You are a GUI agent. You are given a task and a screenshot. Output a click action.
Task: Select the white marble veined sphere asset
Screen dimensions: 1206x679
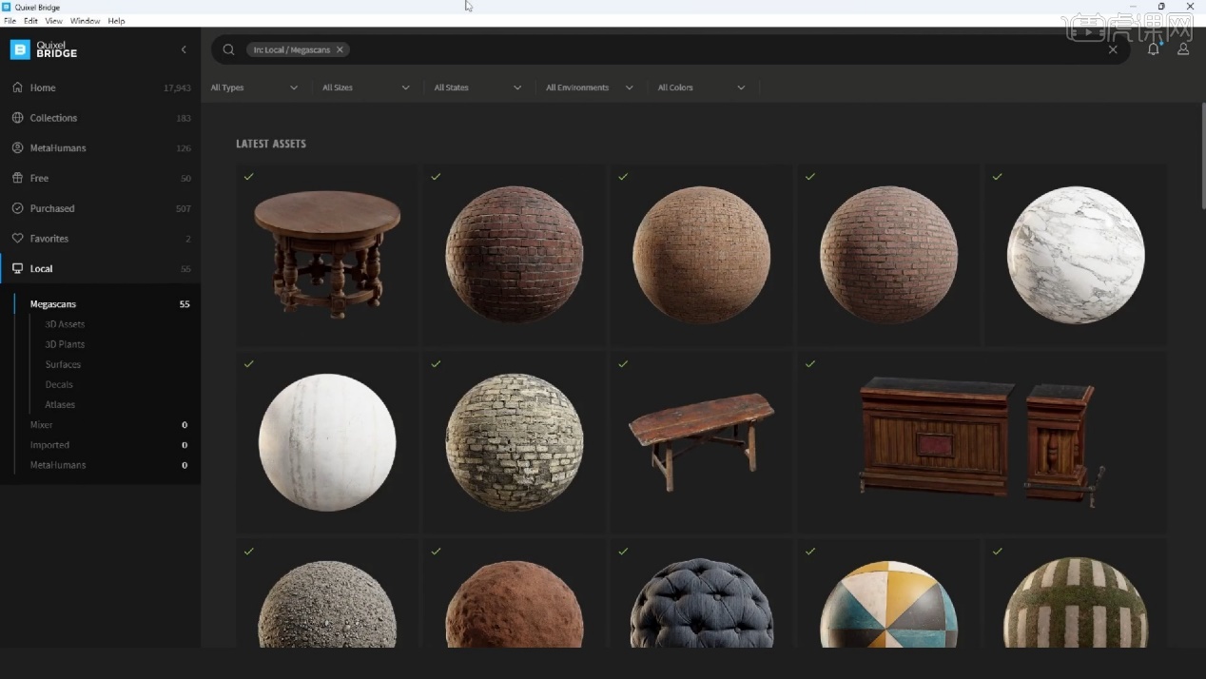click(x=1076, y=255)
